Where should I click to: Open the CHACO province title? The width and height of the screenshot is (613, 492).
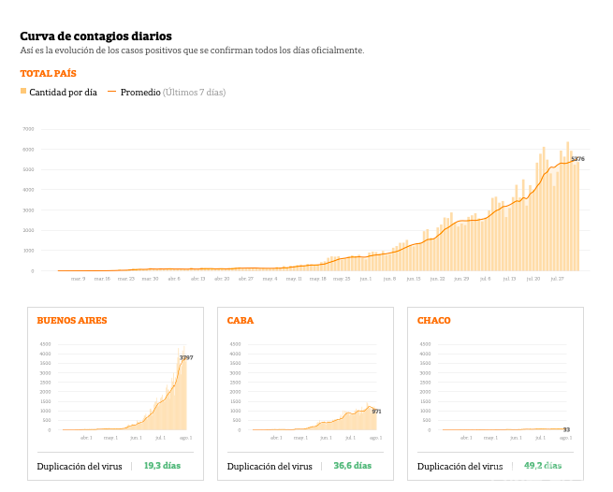click(434, 320)
